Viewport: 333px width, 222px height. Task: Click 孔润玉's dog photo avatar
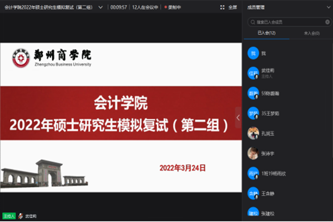(x=253, y=133)
